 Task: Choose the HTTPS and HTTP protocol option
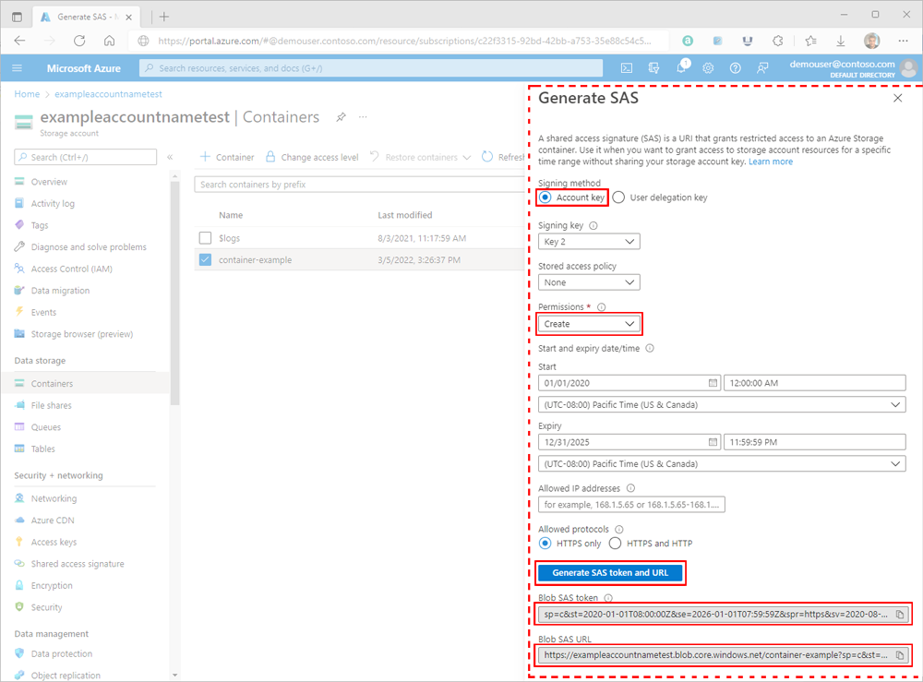[615, 544]
